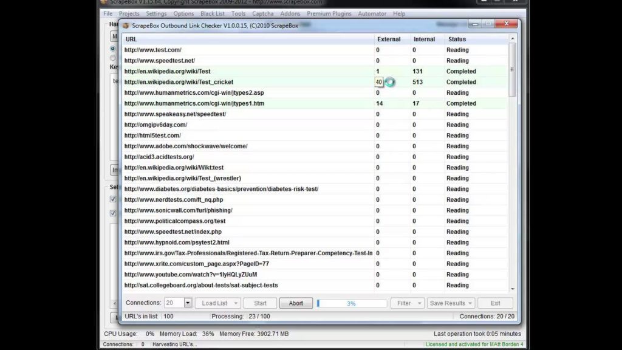Select row diabetes.org diabetes-risk-test
The image size is (622, 350).
(315, 190)
